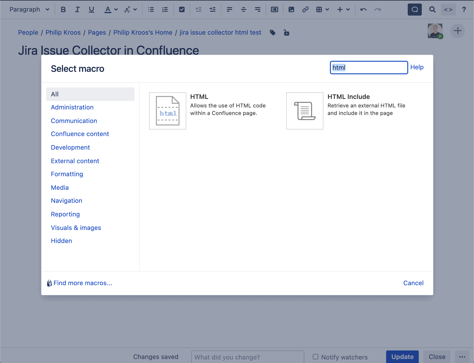Insert a link using the link icon
Image resolution: width=474 pixels, height=363 pixels.
pyautogui.click(x=305, y=10)
